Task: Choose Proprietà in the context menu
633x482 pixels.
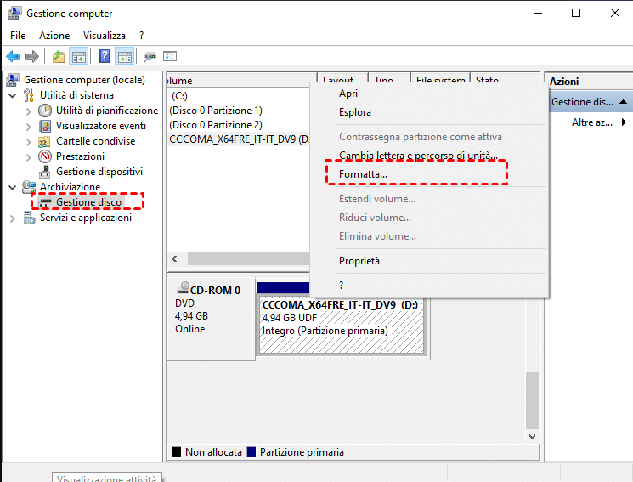Action: pyautogui.click(x=429, y=261)
